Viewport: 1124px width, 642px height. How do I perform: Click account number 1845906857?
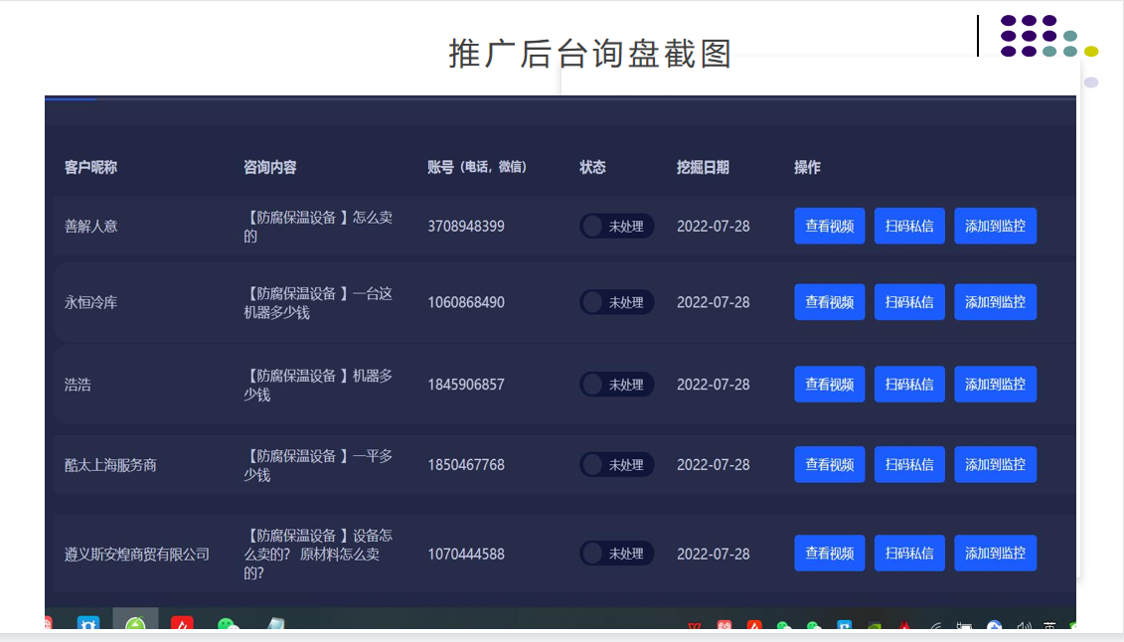point(466,385)
